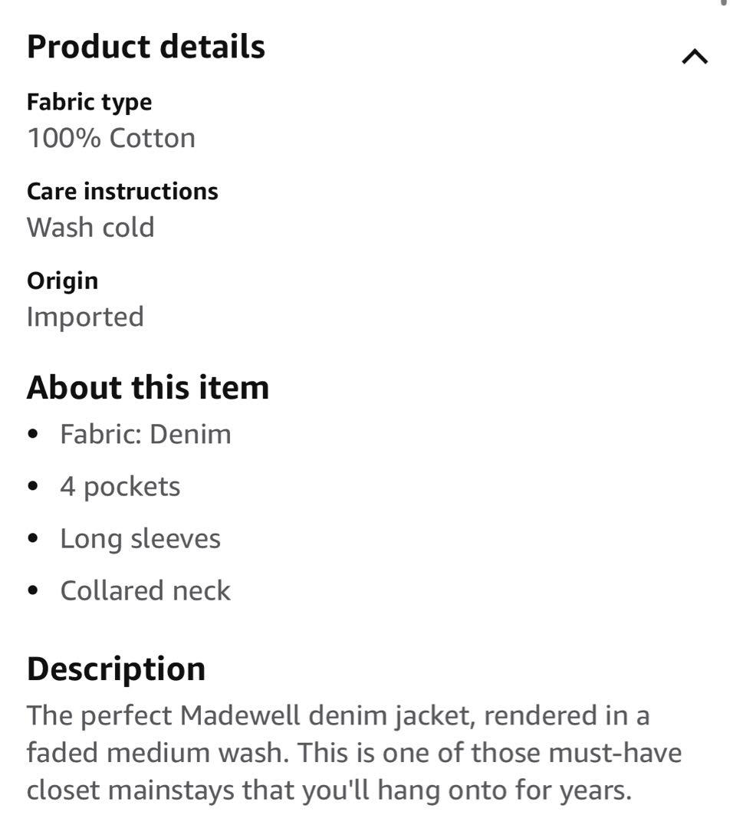The image size is (733, 828).
Task: Select the Fabric type label
Action: click(x=89, y=103)
